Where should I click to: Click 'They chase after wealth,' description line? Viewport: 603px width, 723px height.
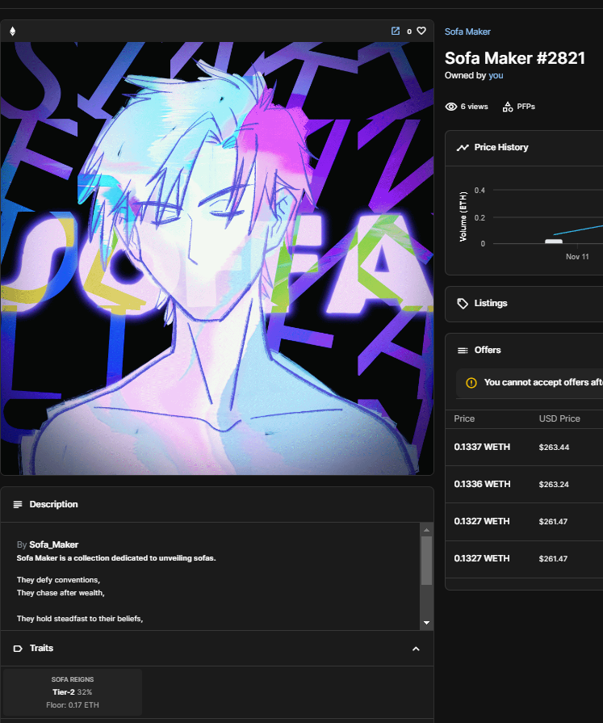click(61, 593)
